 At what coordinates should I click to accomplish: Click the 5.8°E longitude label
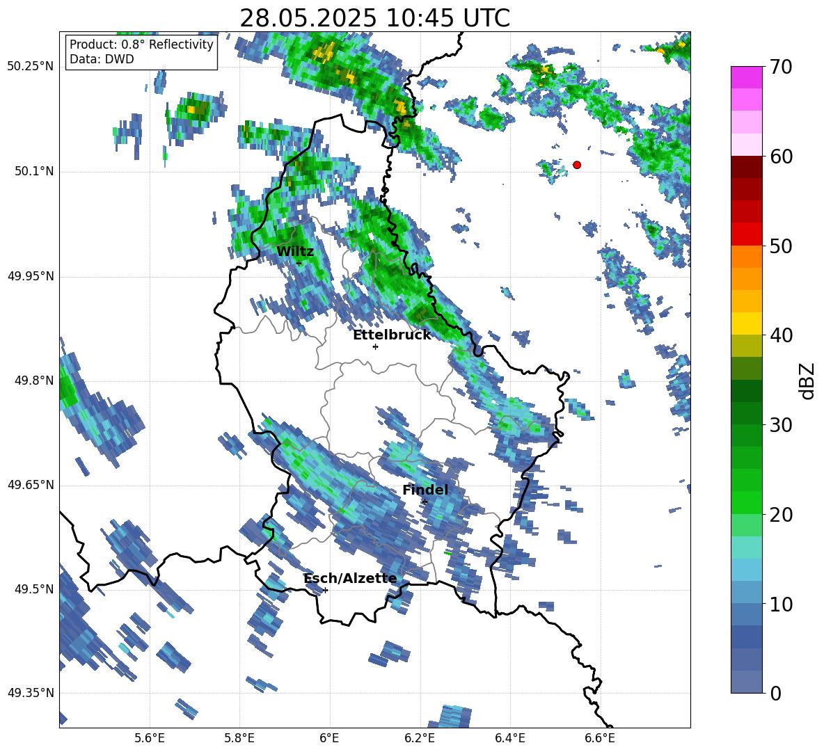click(239, 738)
